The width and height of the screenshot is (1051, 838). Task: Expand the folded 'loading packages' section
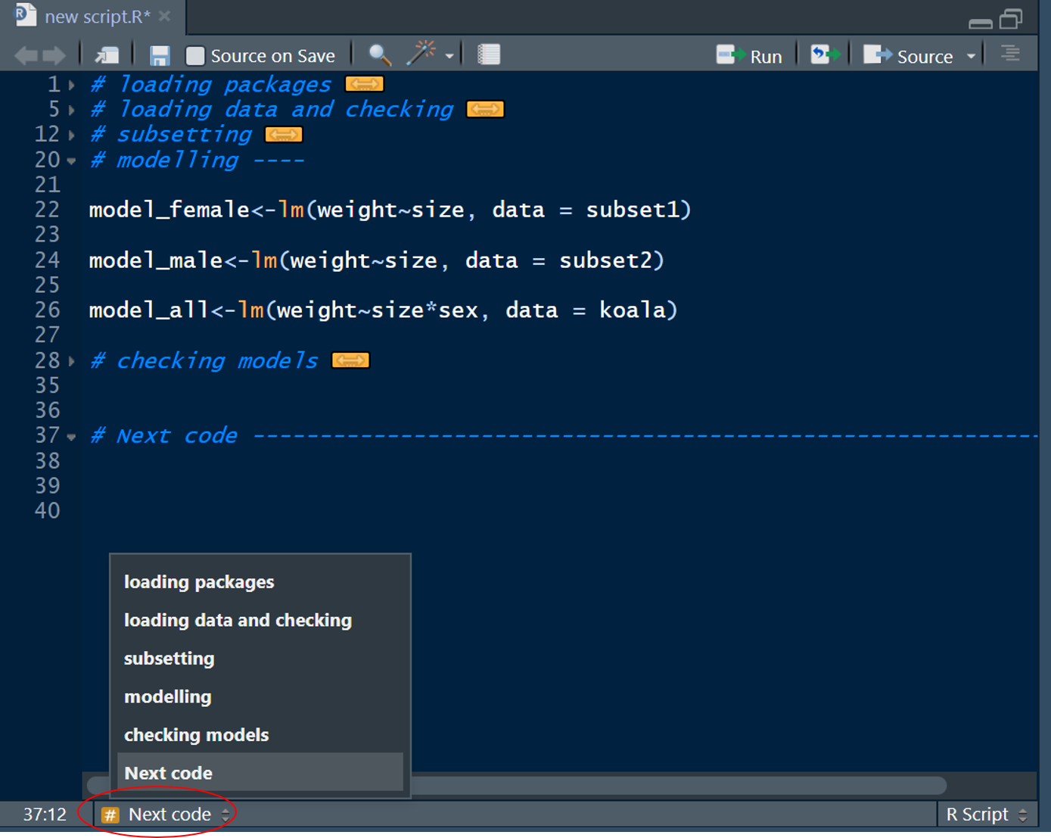pyautogui.click(x=72, y=85)
